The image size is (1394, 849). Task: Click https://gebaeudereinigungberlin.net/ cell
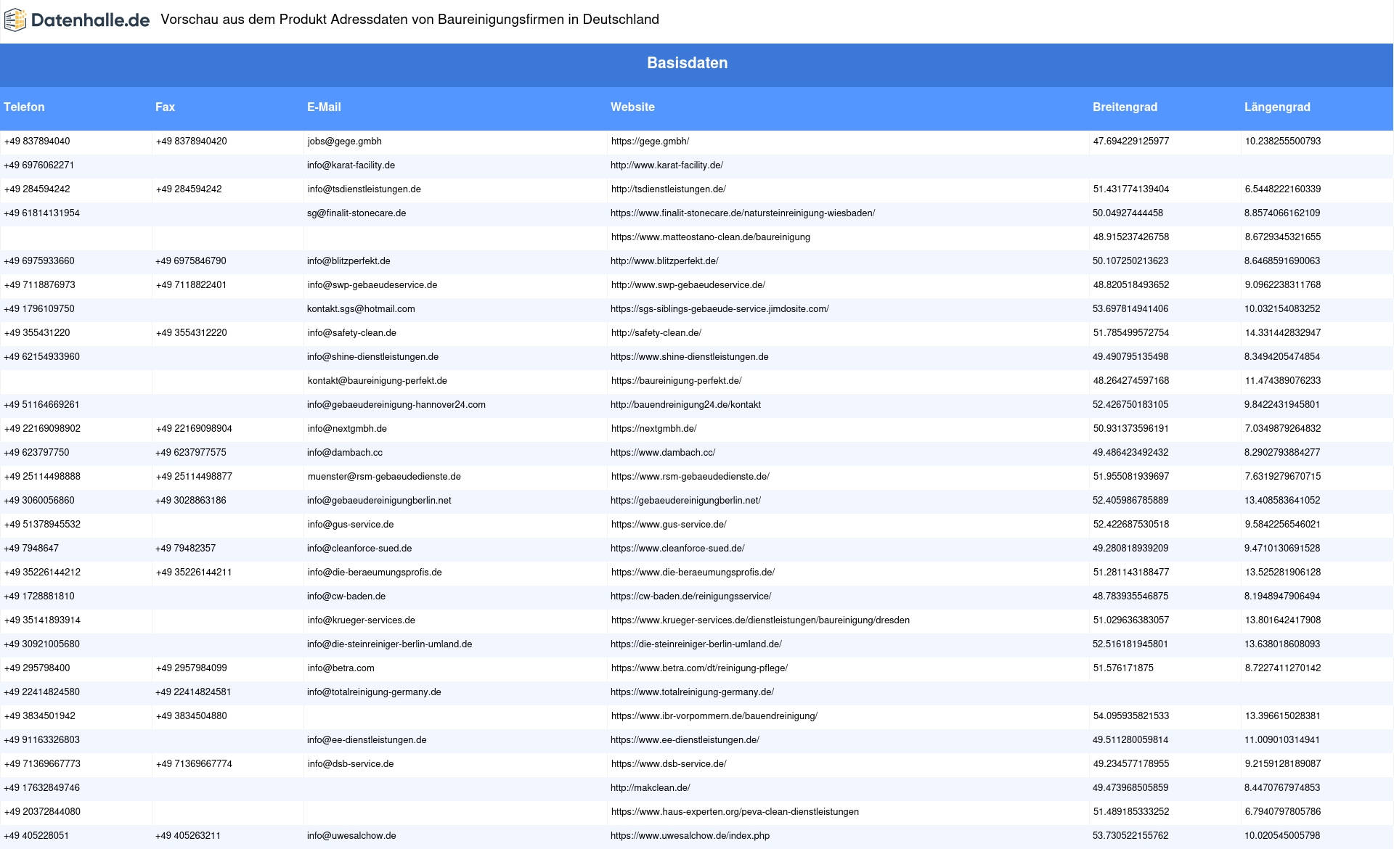point(685,501)
